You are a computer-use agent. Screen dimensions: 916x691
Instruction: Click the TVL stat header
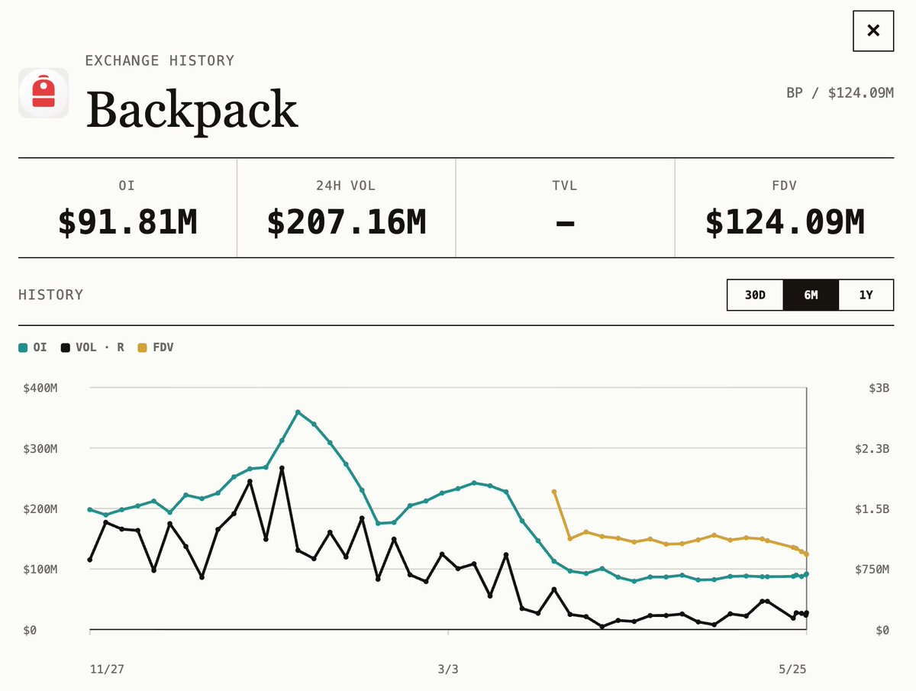pos(565,186)
